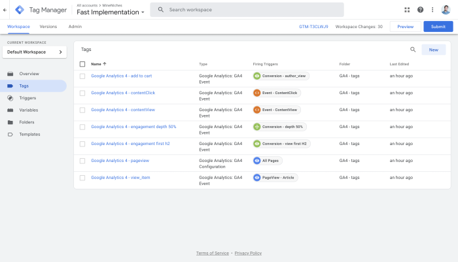Click the Workspace Changes: 30 indicator
This screenshot has height=262, width=458.
coord(359,27)
